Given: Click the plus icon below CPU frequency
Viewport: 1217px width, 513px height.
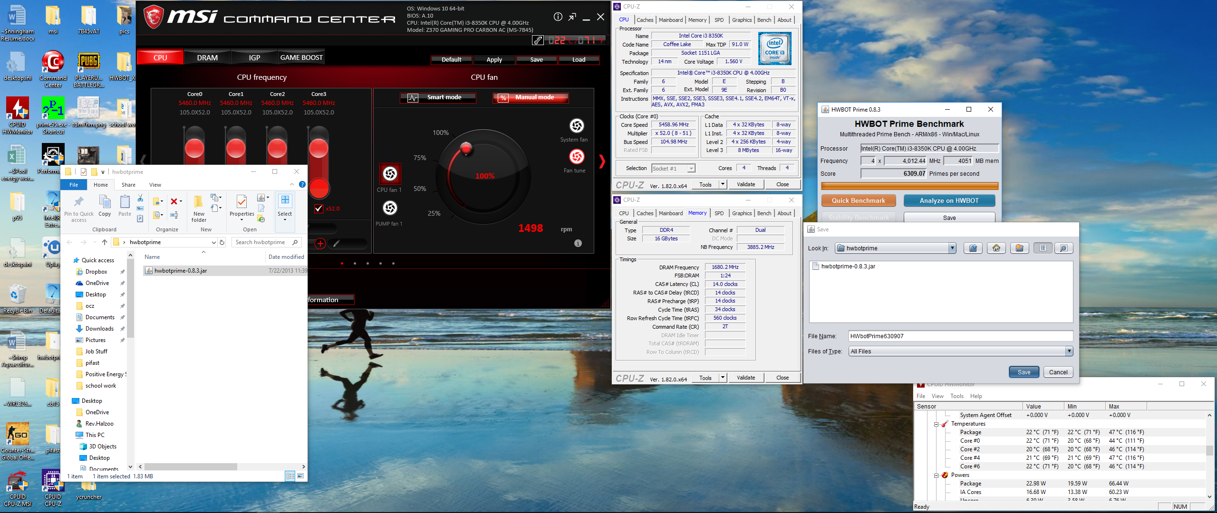Looking at the screenshot, I should (x=320, y=244).
